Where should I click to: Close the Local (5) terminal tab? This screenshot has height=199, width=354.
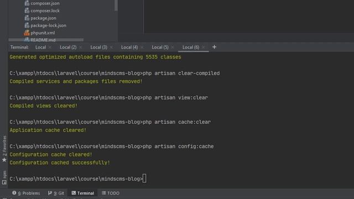coord(173,47)
